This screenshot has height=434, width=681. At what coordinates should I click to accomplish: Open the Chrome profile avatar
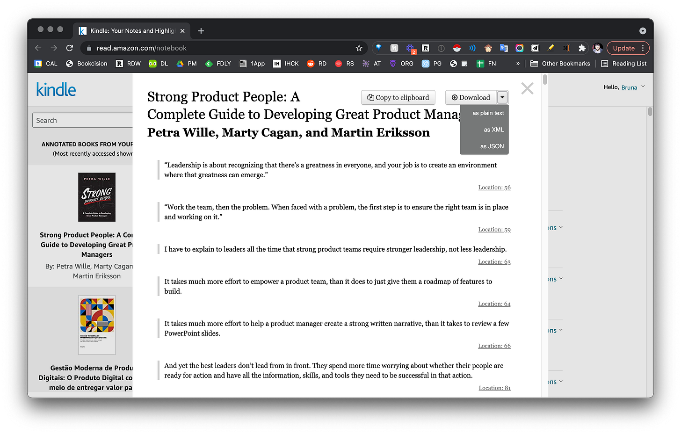[x=597, y=48]
